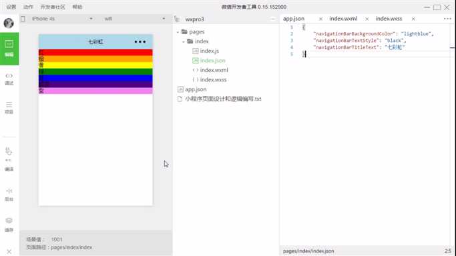456x256 pixels.
Task: Open the 设置 menu
Action: click(x=11, y=7)
